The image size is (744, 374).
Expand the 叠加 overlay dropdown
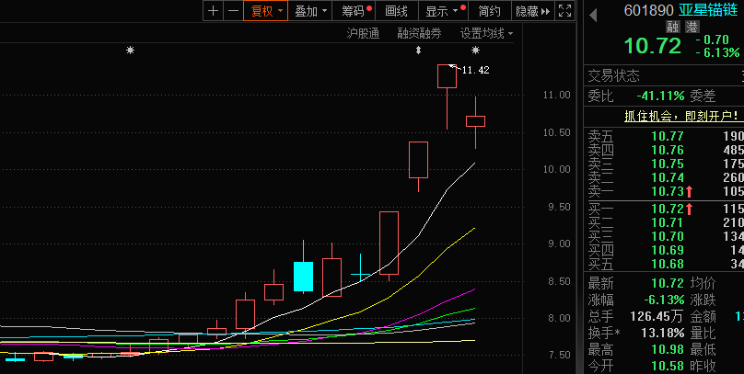coord(310,11)
